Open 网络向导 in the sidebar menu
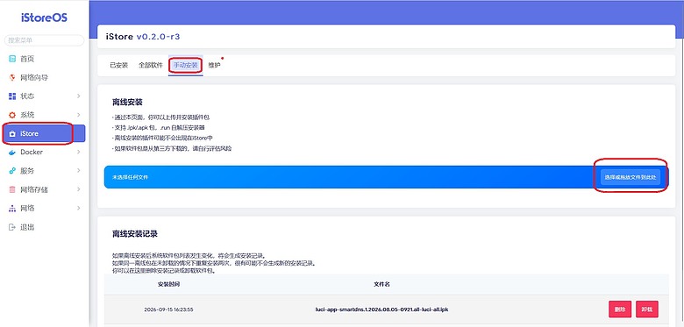The height and width of the screenshot is (327, 684). [x=34, y=78]
